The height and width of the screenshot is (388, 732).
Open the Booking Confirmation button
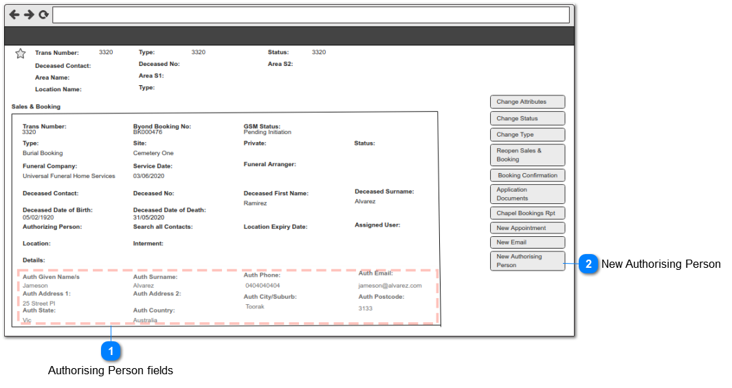[x=528, y=175]
